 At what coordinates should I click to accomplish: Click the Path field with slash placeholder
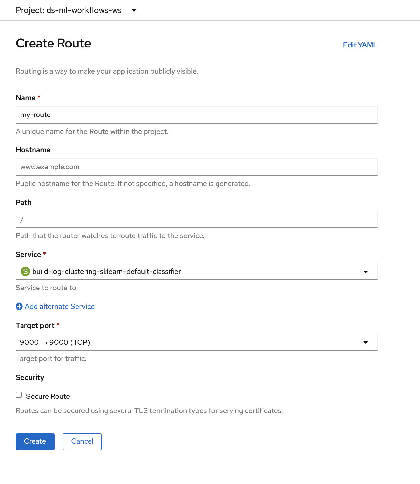(196, 219)
